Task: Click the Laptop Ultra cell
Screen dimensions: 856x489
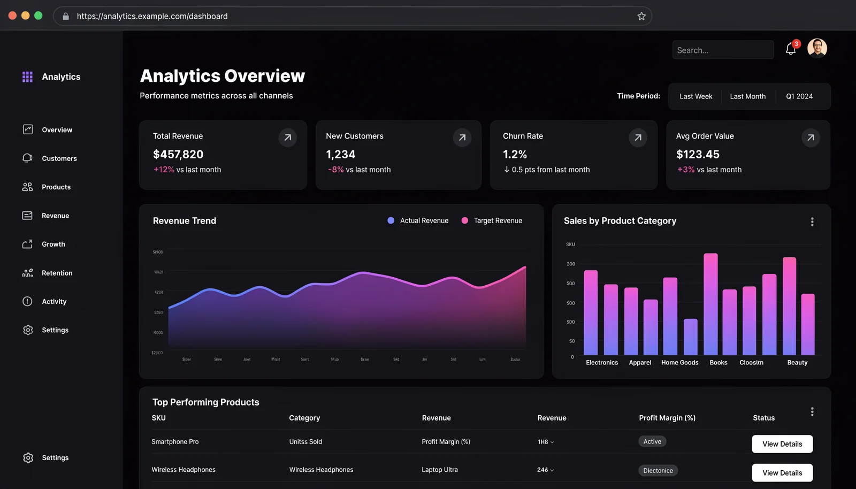Action: click(x=440, y=470)
